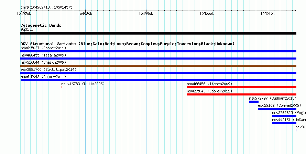Click the nsv516844 (Shaikh2009) label
306x154 pixels.
point(43,62)
